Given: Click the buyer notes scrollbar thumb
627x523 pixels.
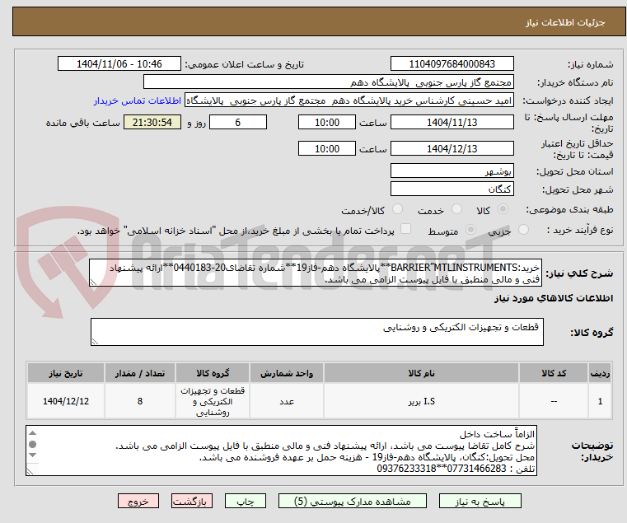Looking at the screenshot, I should coord(33,444).
